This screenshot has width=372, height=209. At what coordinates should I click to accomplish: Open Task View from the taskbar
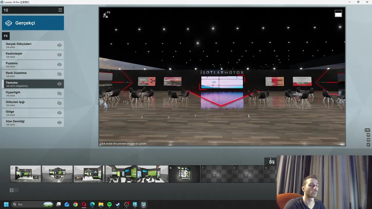(x=58, y=204)
